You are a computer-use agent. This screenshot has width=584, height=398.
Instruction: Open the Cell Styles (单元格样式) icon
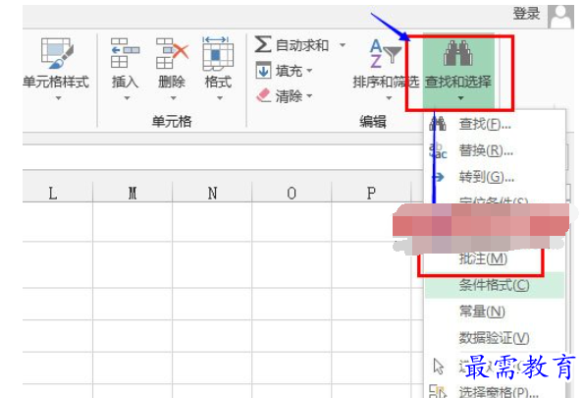coord(57,53)
